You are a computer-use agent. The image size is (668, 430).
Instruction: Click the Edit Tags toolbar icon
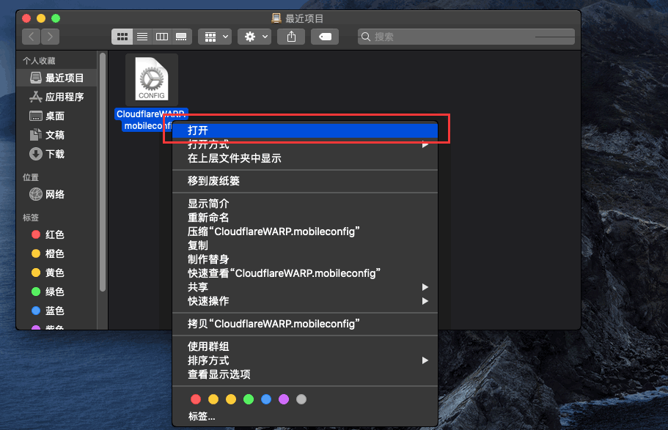(324, 36)
